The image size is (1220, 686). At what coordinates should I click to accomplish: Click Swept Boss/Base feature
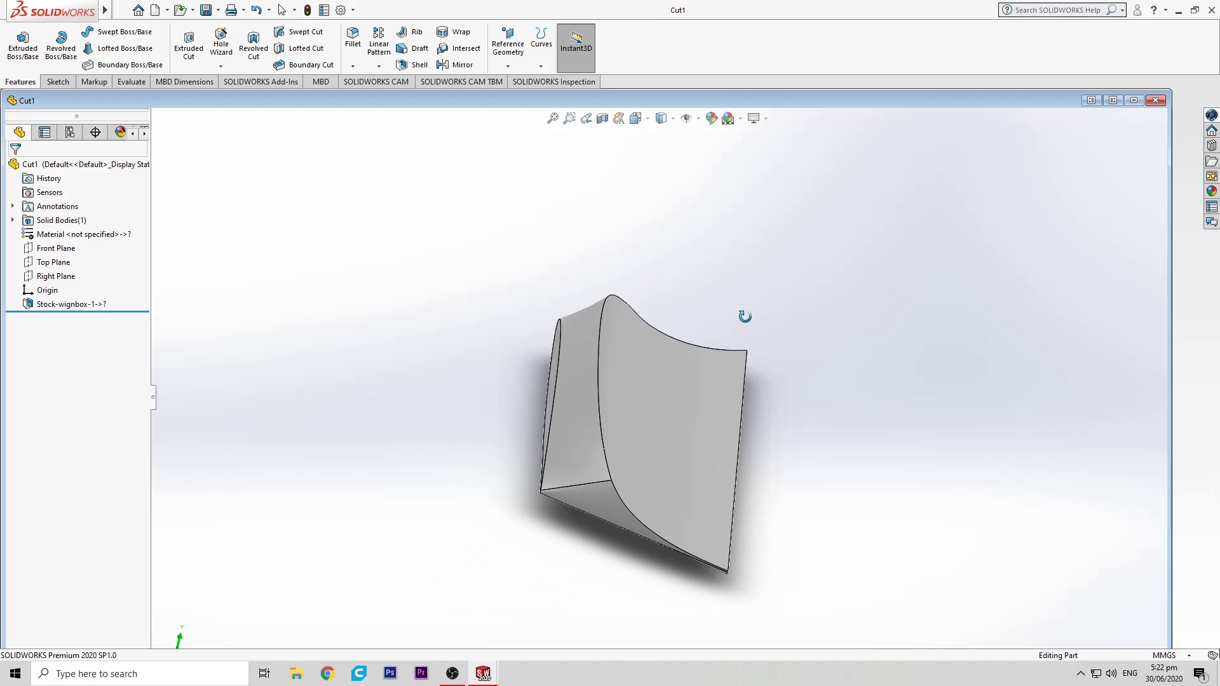point(117,32)
